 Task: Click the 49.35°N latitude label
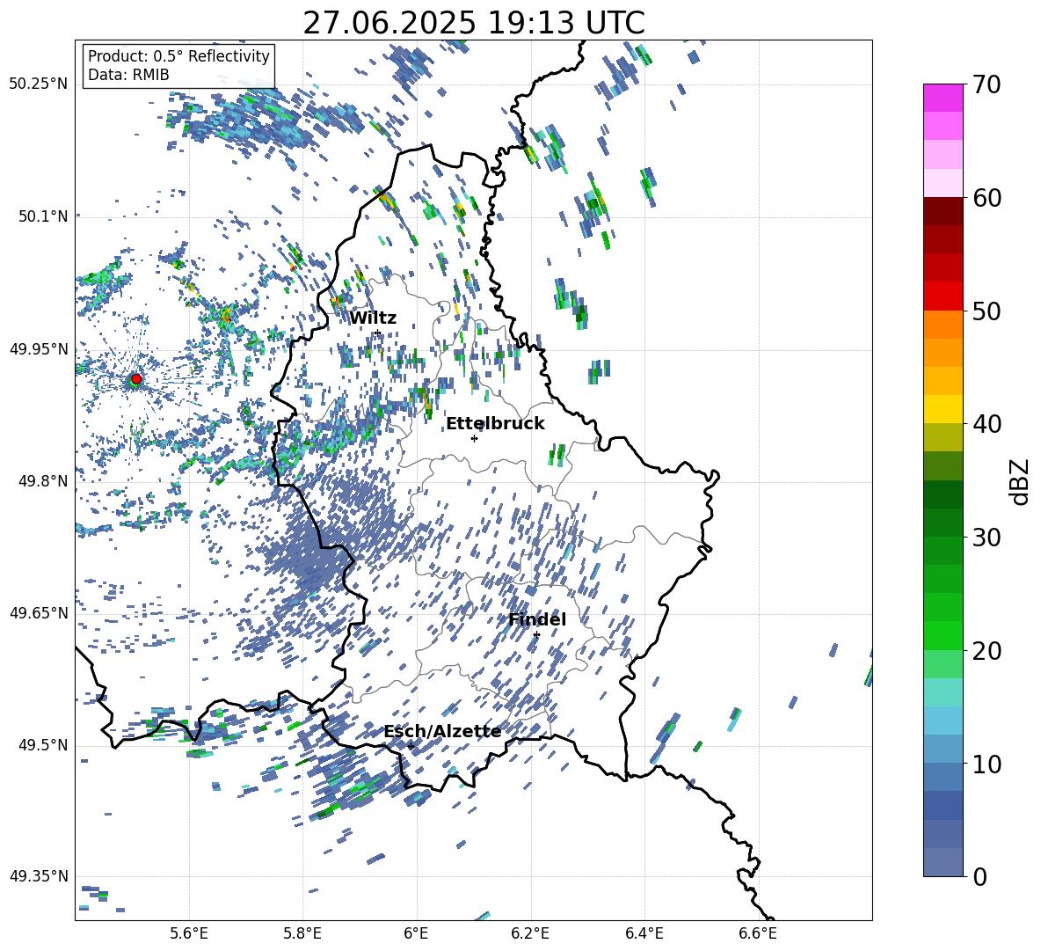[39, 876]
